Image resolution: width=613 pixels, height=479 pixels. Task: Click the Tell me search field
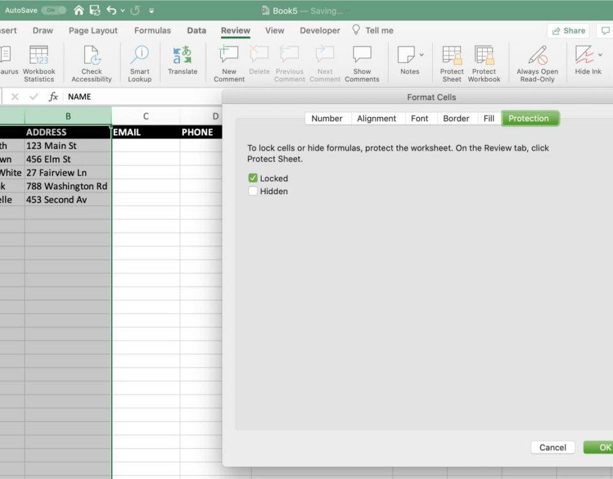pos(379,31)
